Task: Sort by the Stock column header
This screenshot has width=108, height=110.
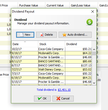Action: click(x=51, y=44)
